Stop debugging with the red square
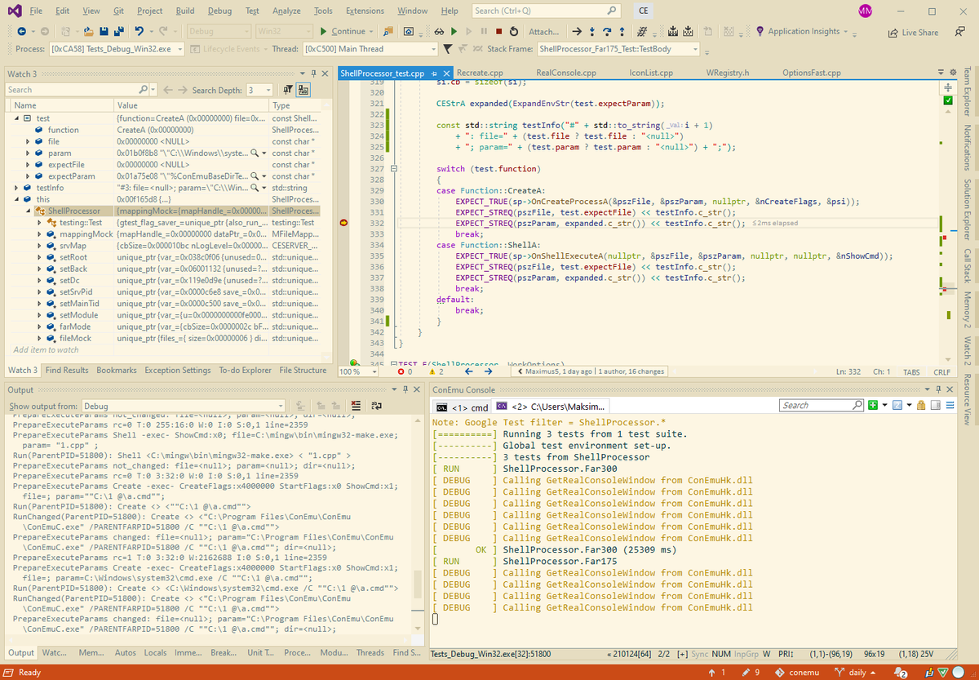This screenshot has width=979, height=680. pyautogui.click(x=498, y=32)
